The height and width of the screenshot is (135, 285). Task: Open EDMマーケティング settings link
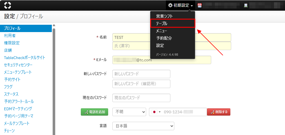[x=18, y=109]
